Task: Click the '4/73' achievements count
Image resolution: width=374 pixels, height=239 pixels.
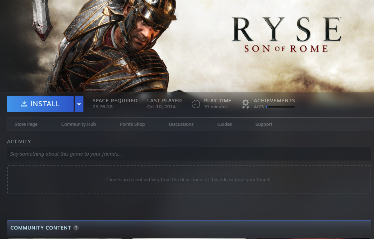Action: [x=259, y=107]
